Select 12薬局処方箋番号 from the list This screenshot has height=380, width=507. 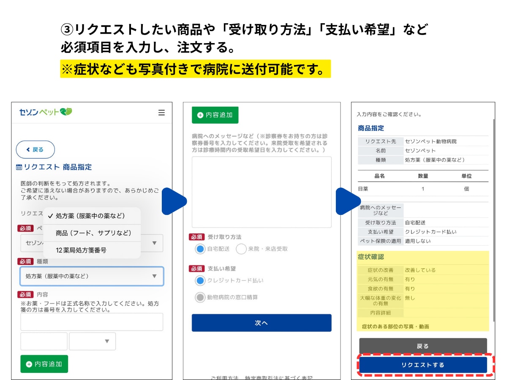point(81,250)
